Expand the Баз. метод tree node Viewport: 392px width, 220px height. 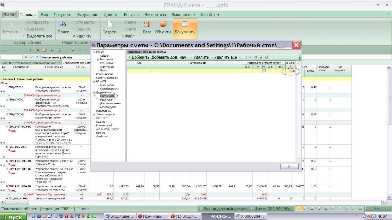98,60
